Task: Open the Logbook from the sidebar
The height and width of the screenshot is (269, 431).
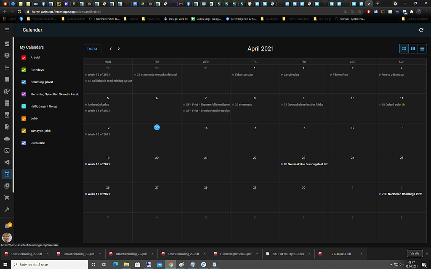Action: click(x=6, y=67)
